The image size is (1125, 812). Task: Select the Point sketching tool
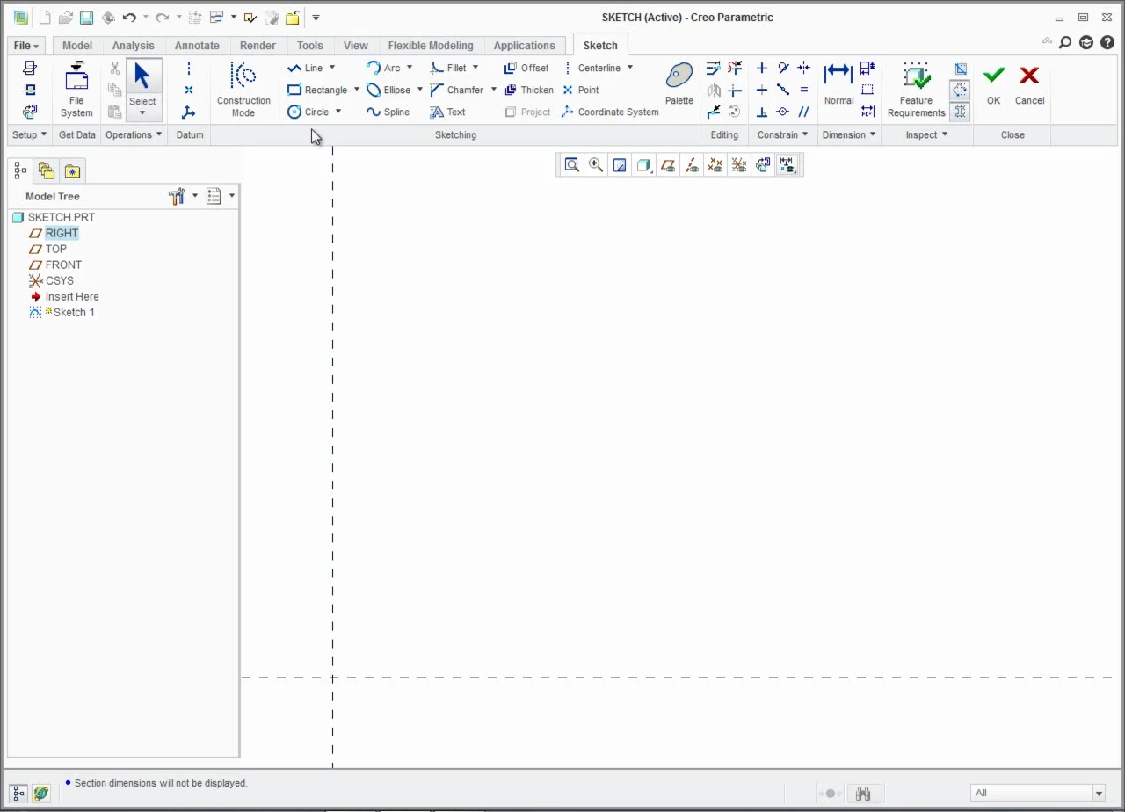pos(580,90)
